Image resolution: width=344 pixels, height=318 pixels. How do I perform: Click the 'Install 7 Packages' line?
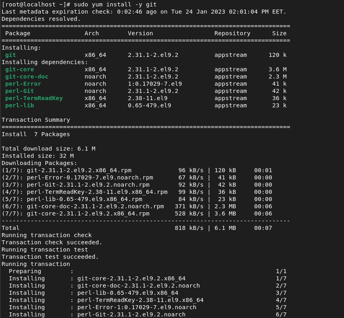pos(36,134)
